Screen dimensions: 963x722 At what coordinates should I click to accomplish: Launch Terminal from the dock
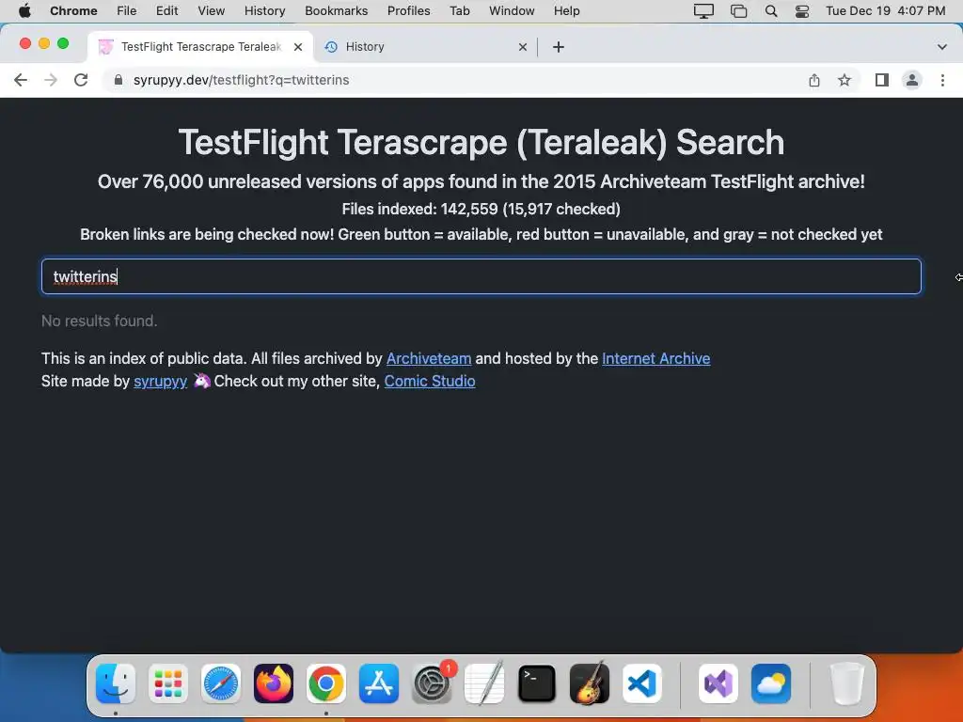pos(537,683)
